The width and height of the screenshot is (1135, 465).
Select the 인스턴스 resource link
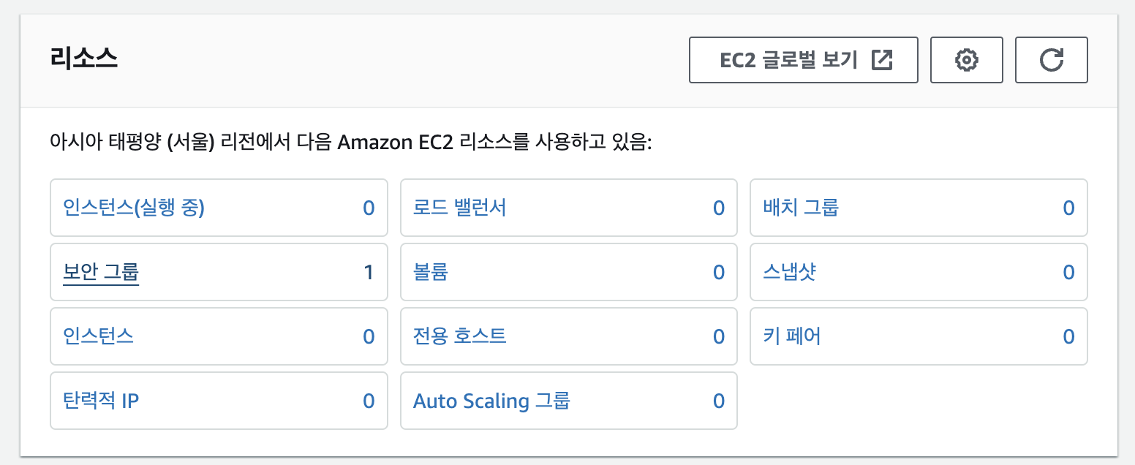point(99,336)
